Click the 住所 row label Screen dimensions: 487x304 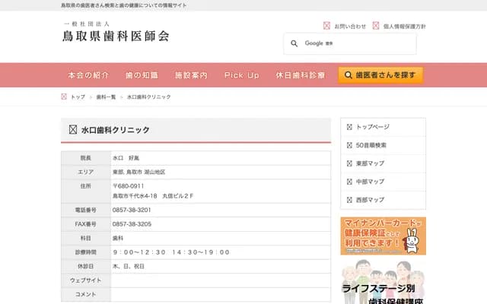[x=86, y=186]
